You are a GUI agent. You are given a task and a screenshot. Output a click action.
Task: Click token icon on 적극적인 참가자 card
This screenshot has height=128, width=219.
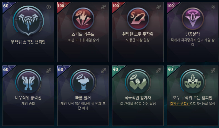pos(158,71)
